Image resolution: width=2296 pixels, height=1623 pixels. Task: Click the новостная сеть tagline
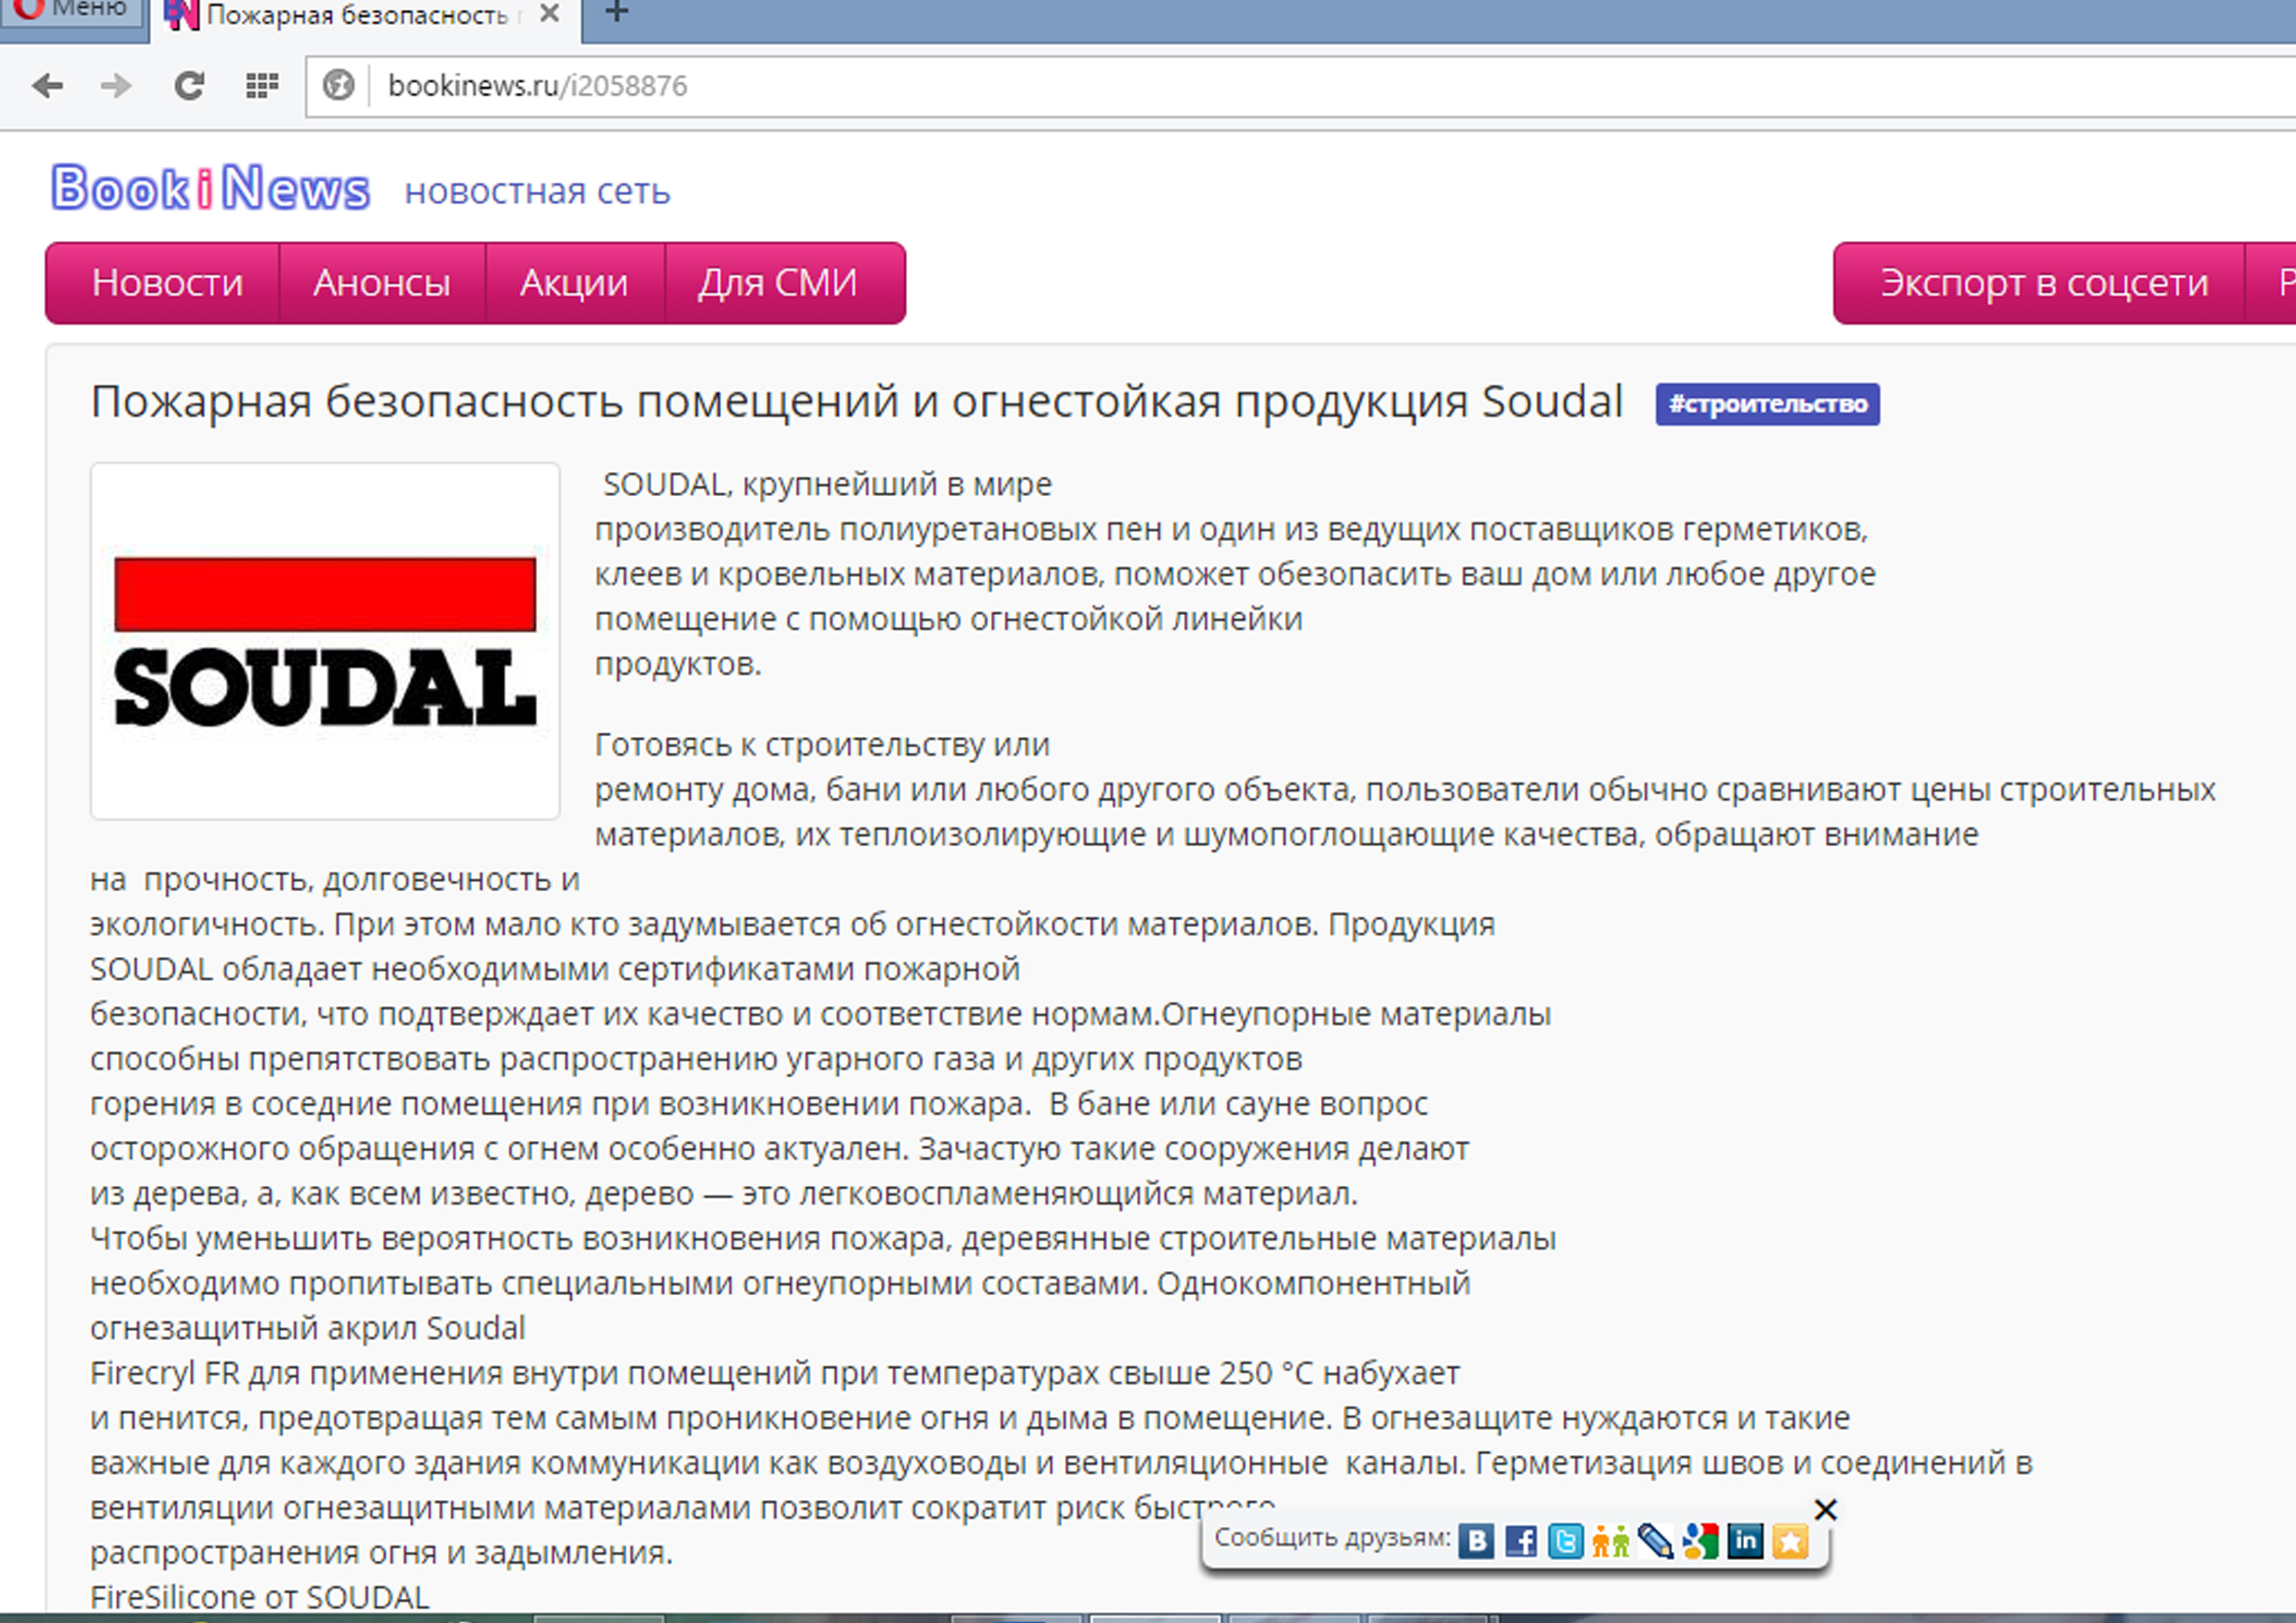[537, 191]
